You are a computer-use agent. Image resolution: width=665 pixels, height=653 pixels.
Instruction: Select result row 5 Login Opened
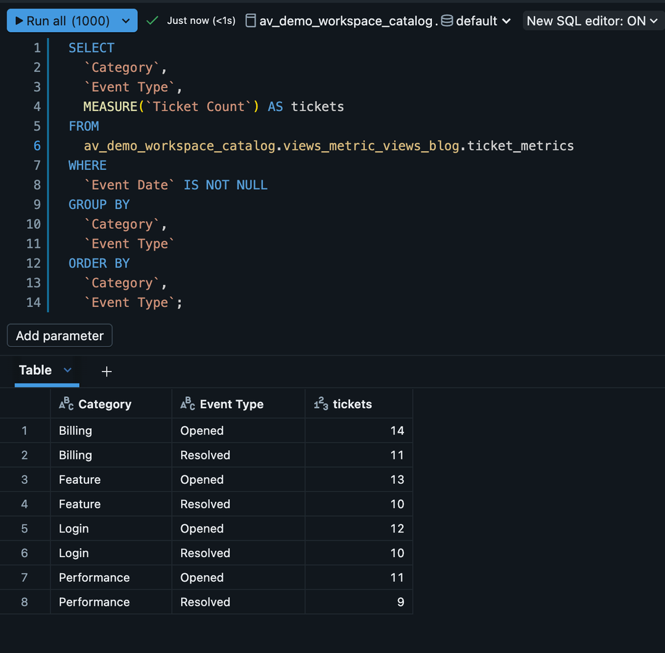pyautogui.click(x=73, y=529)
